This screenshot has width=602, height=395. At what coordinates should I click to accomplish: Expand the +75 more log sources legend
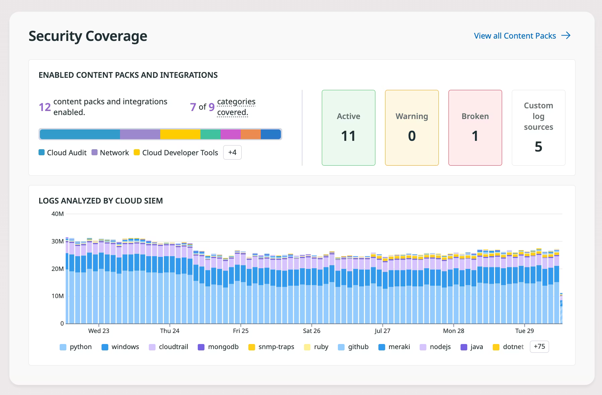click(x=539, y=347)
